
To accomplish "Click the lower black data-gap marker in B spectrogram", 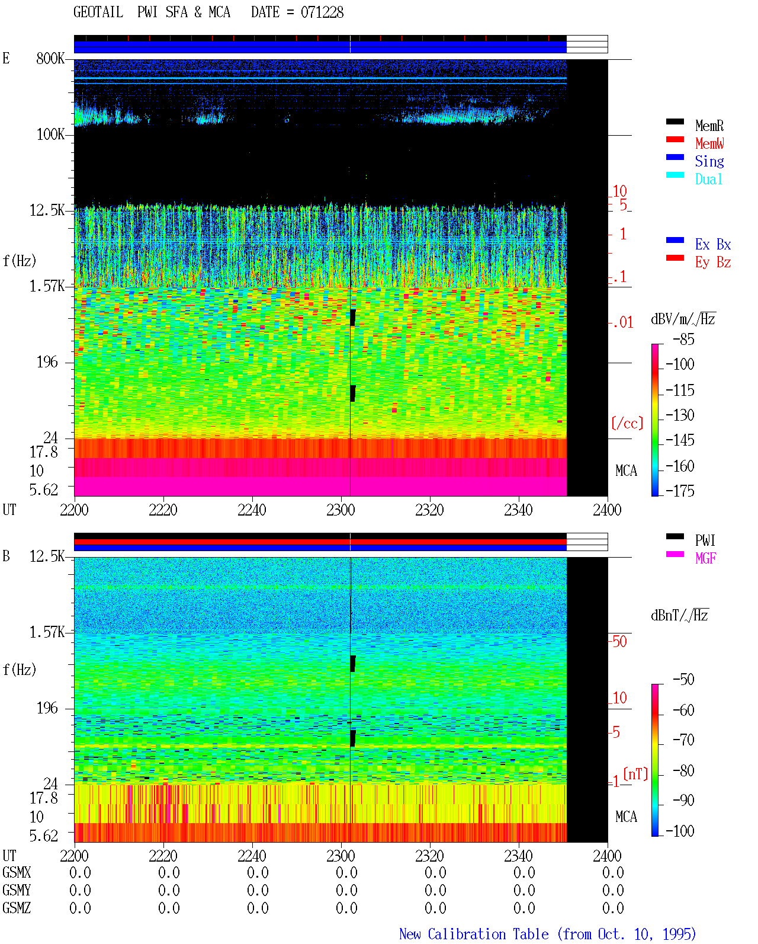I will 353,738.
